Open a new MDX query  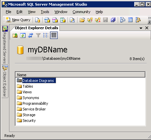coord(47,20)
